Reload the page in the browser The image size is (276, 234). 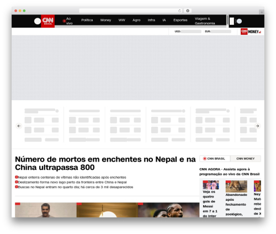[x=179, y=11]
